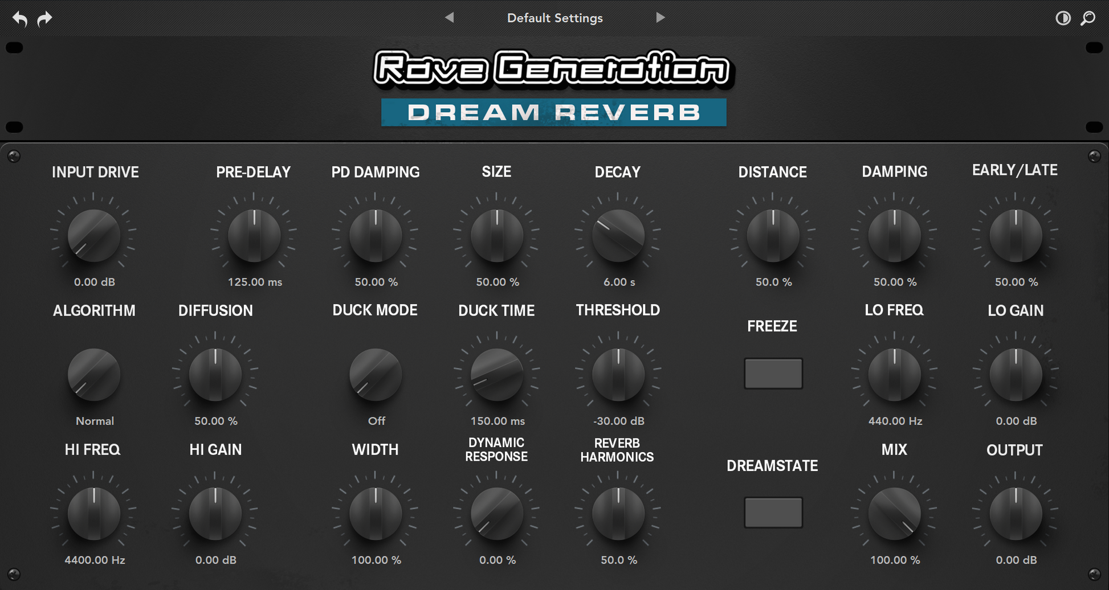The height and width of the screenshot is (590, 1109).
Task: Click the Mix knob
Action: click(x=894, y=514)
